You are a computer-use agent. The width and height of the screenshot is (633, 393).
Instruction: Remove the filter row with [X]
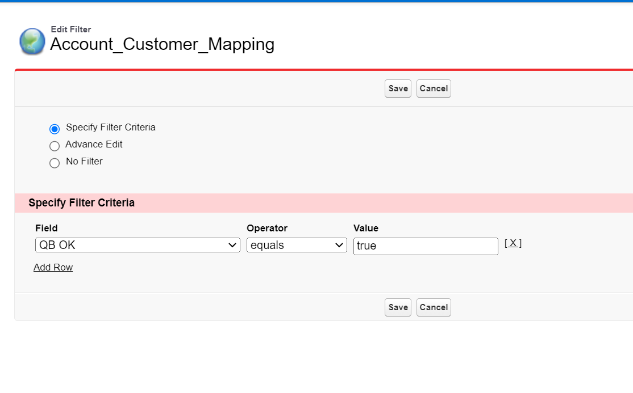point(513,243)
